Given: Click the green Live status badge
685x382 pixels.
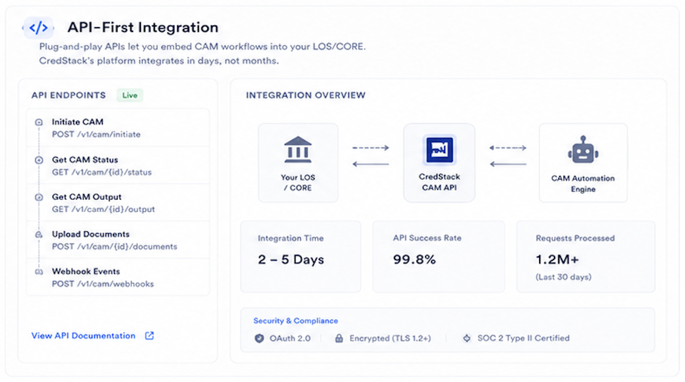Looking at the screenshot, I should pyautogui.click(x=130, y=95).
